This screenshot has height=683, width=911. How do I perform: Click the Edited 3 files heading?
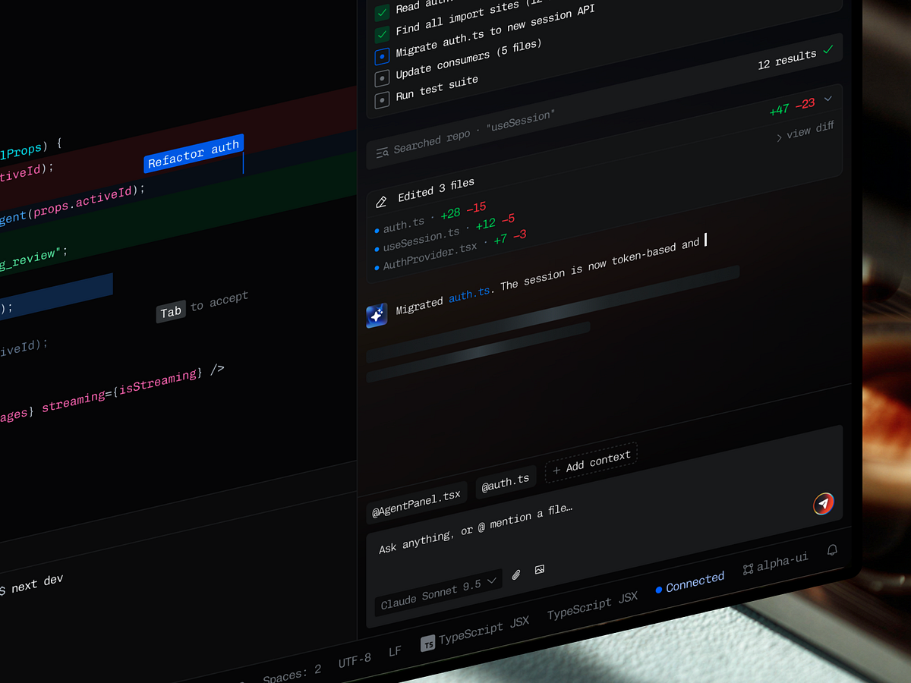coord(436,190)
